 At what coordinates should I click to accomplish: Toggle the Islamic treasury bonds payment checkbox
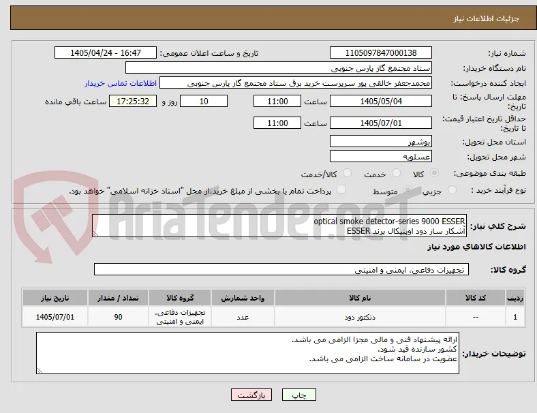341,189
